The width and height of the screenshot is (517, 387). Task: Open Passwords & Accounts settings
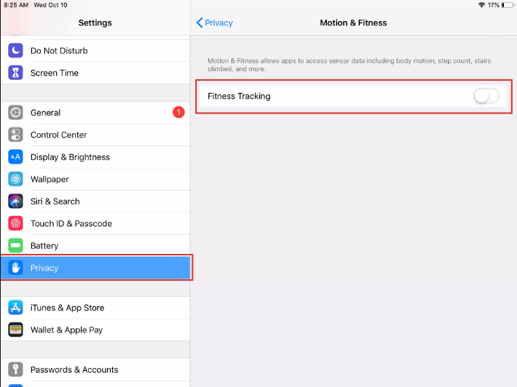95,370
